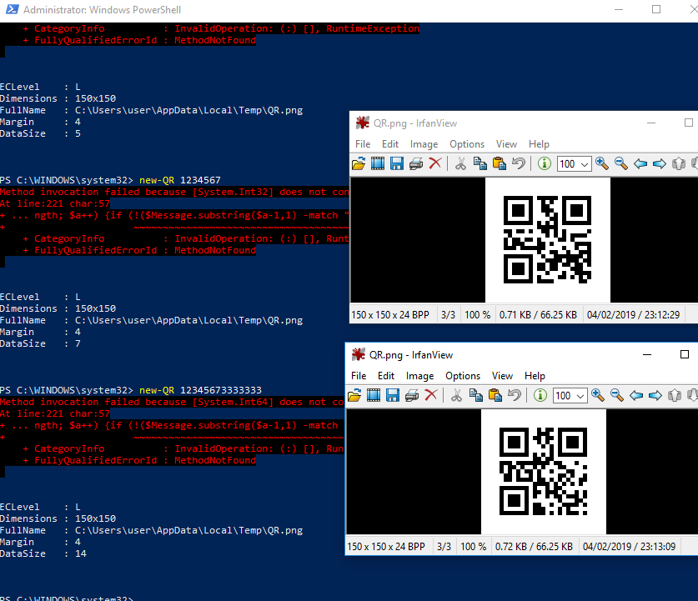This screenshot has height=601, width=698.
Task: Click Save icon in 0.71 KB IrfanView window
Action: pos(397,163)
